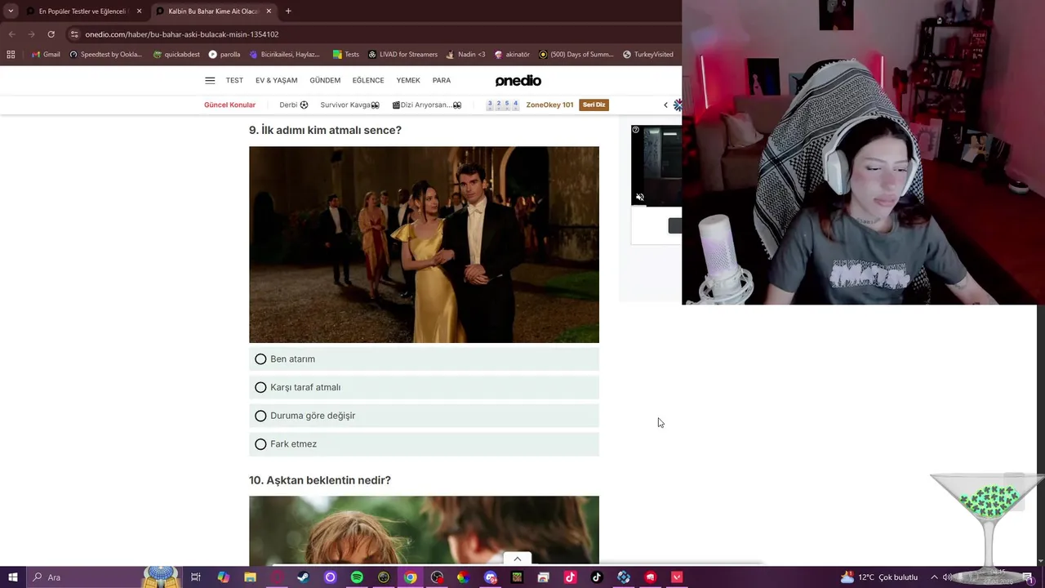Open the volume control in tray
The width and height of the screenshot is (1045, 588).
pos(947,577)
